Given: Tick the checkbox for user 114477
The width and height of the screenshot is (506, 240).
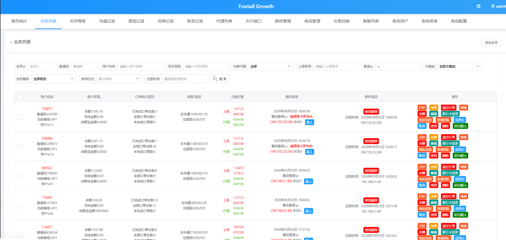Looking at the screenshot, I should 20,235.
